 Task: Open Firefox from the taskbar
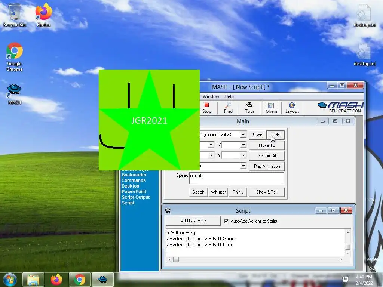point(56,280)
